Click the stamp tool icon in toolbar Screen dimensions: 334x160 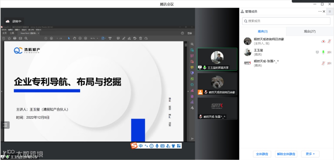(135, 39)
